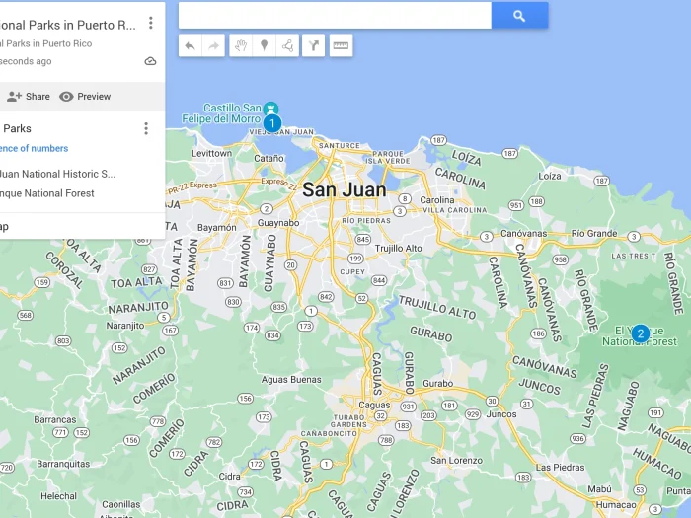Click the Trujillo Alto town label

[x=399, y=249]
